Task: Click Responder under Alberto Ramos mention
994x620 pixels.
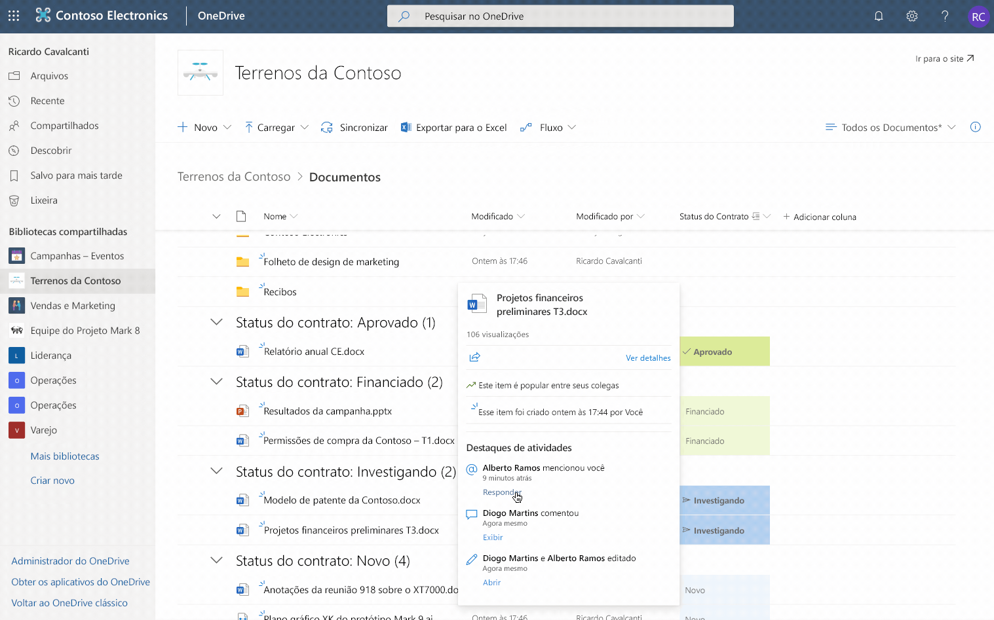Action: pos(502,492)
